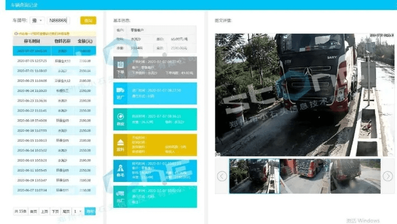This screenshot has width=397, height=224.
Task: Show next photos with right arrow
Action: point(387,176)
